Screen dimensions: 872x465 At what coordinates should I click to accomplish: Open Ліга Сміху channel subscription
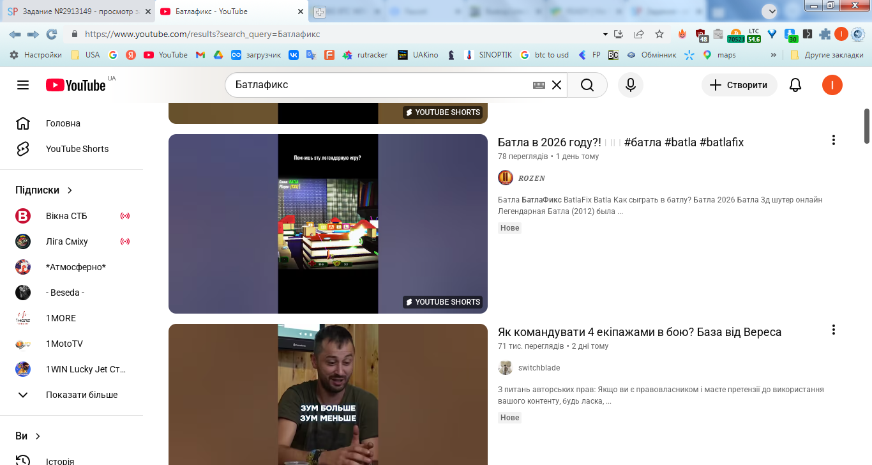click(71, 241)
